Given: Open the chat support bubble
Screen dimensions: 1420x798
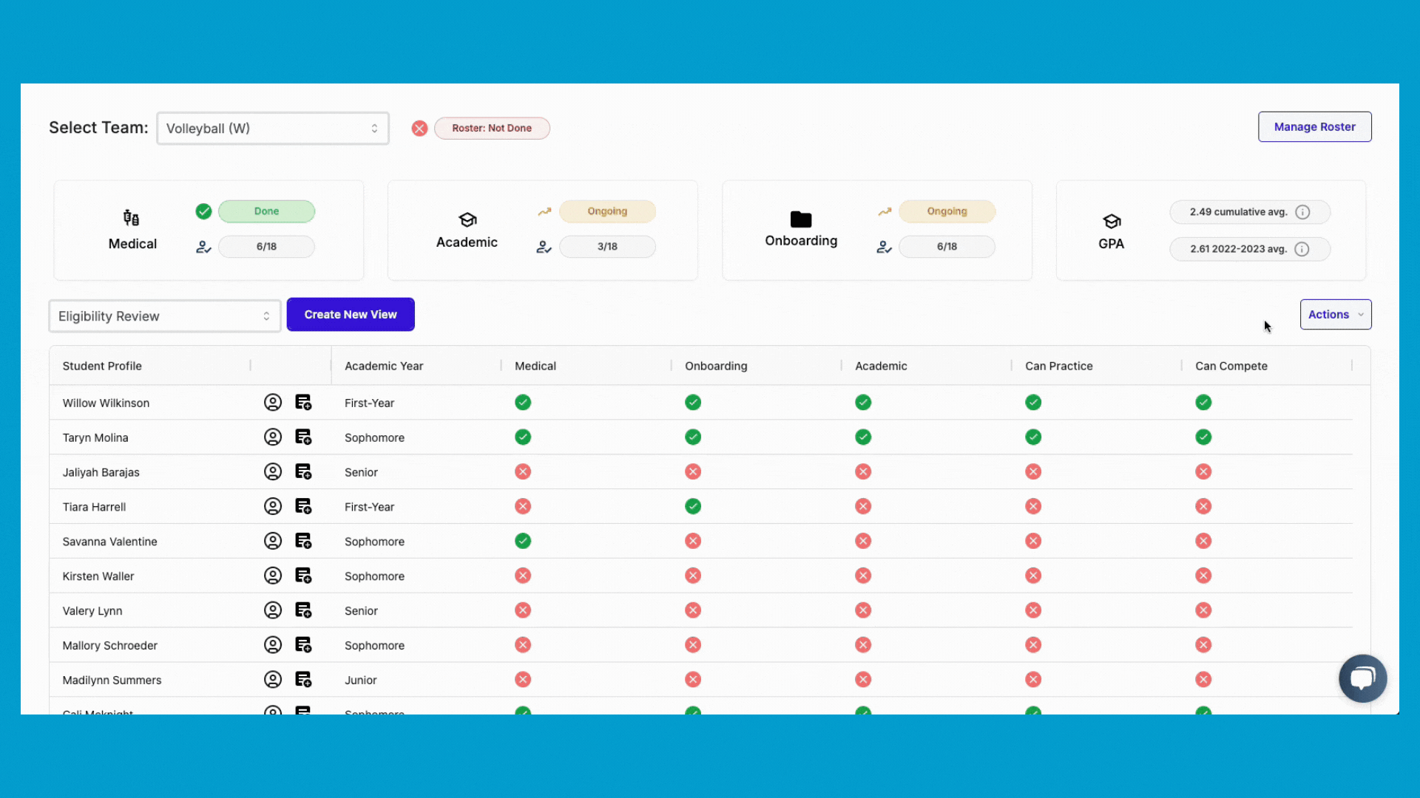Looking at the screenshot, I should pos(1362,678).
